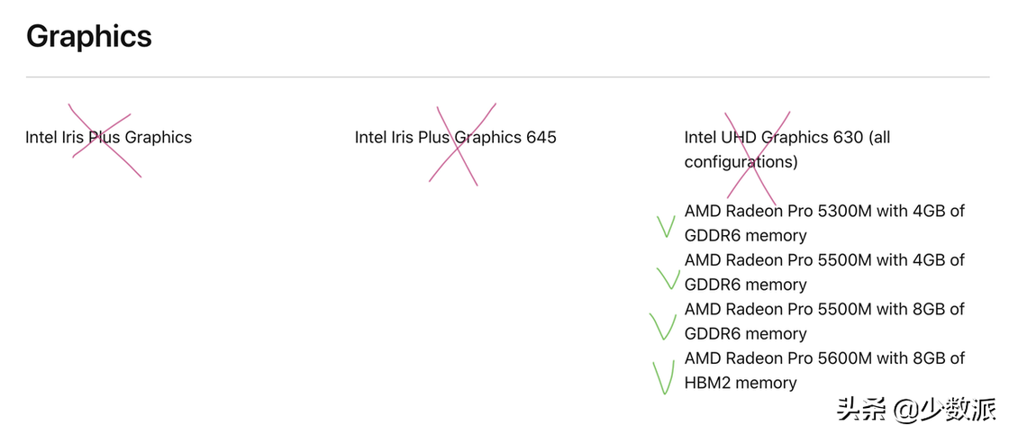The width and height of the screenshot is (1009, 435).
Task: Click the AMD Radeon Pro 5500M with 4GB line
Action: 824,260
